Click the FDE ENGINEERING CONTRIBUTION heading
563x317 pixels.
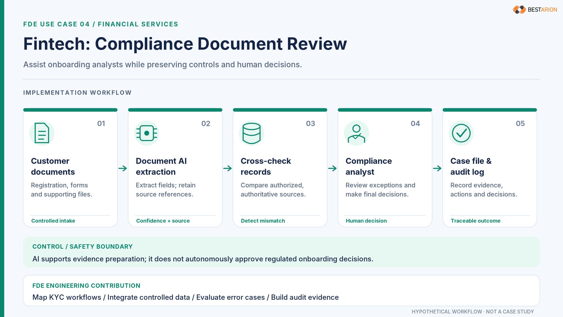tap(86, 286)
